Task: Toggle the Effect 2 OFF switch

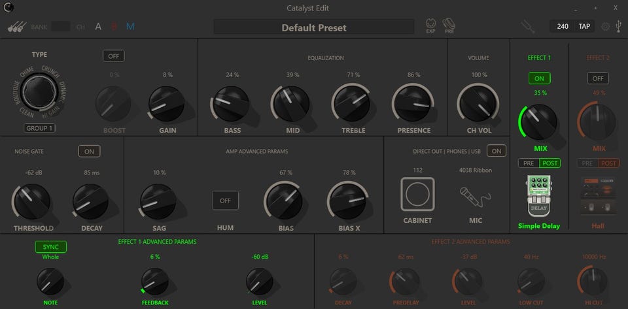Action: pos(598,78)
